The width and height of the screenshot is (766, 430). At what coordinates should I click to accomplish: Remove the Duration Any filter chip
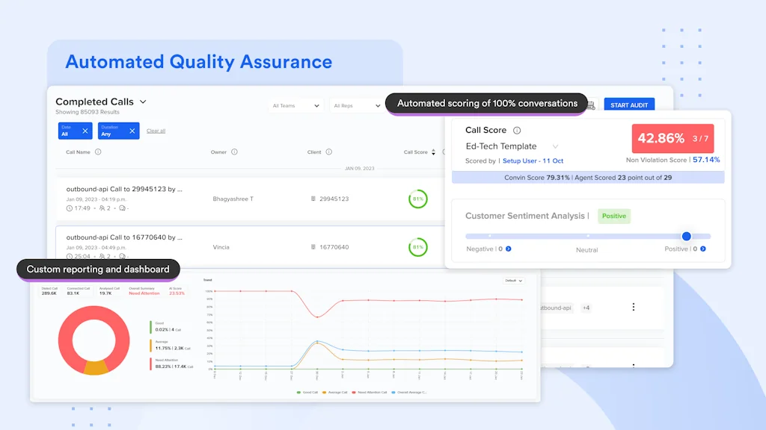[x=132, y=131]
